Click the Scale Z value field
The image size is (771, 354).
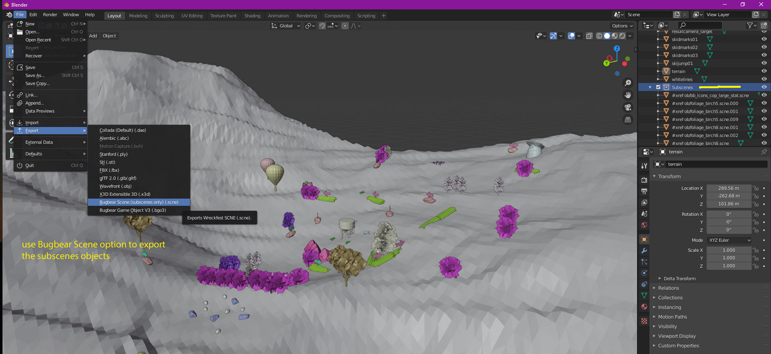click(729, 266)
